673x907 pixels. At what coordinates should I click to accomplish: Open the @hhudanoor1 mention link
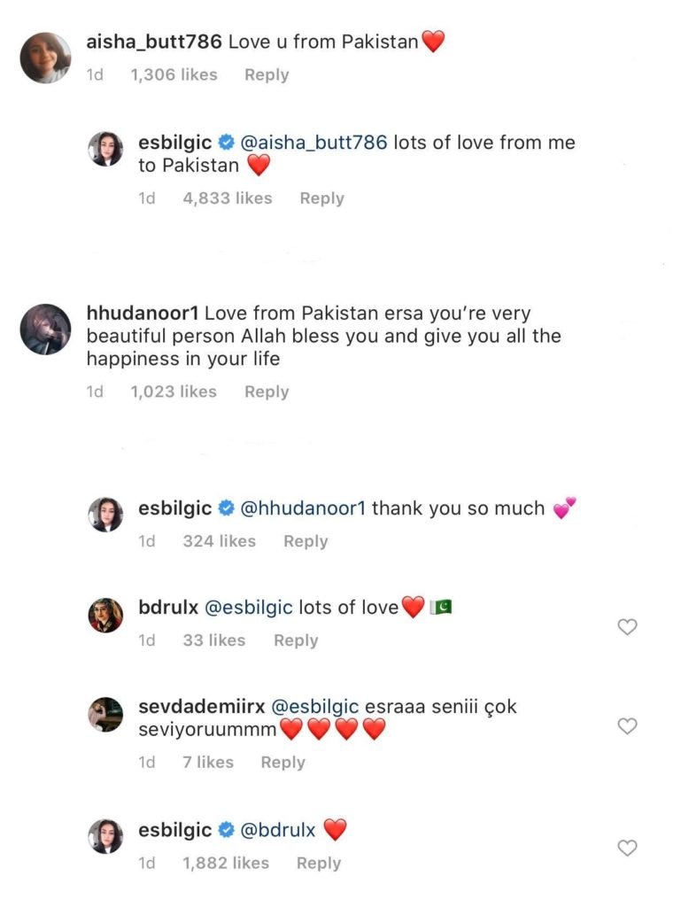303,508
